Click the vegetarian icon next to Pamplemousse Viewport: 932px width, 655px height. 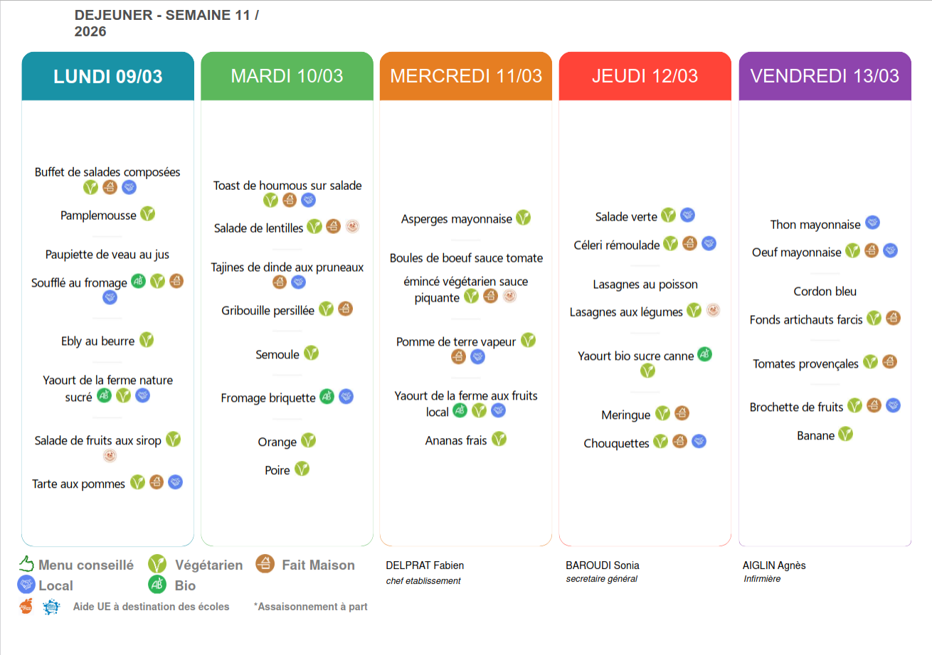(x=147, y=213)
